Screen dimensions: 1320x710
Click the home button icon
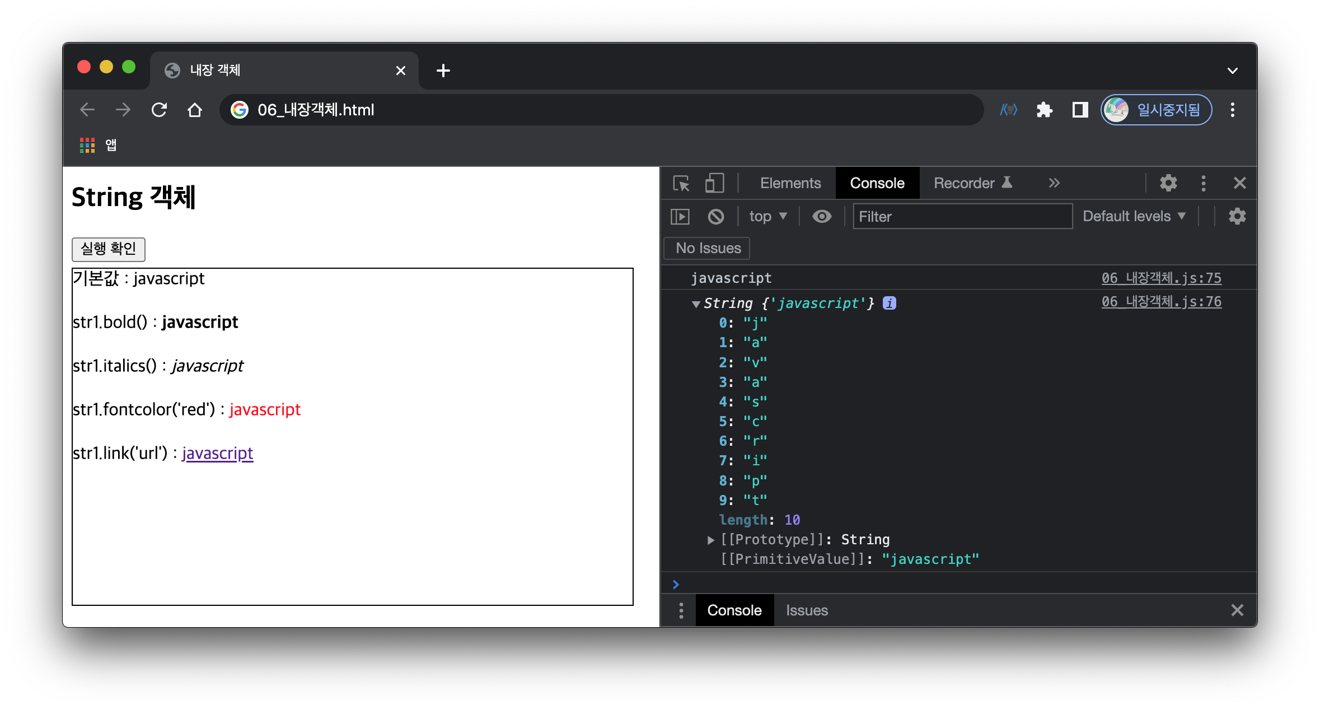pyautogui.click(x=194, y=110)
